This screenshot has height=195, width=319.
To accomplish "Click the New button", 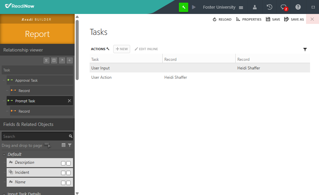I will 122,49.
